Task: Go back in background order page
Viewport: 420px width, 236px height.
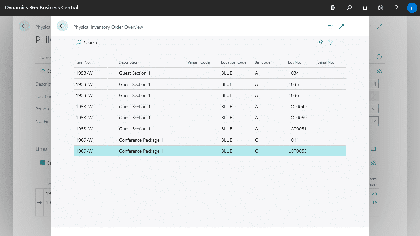Action: 24,26
